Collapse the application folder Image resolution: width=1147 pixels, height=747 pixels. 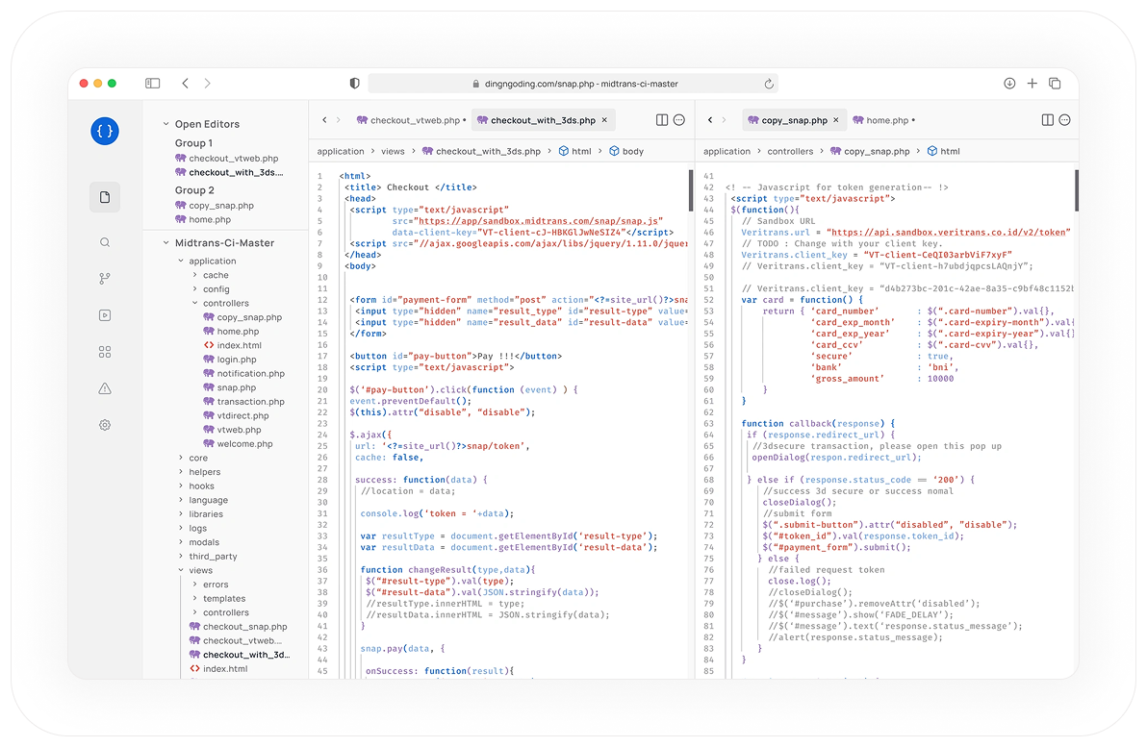point(181,261)
